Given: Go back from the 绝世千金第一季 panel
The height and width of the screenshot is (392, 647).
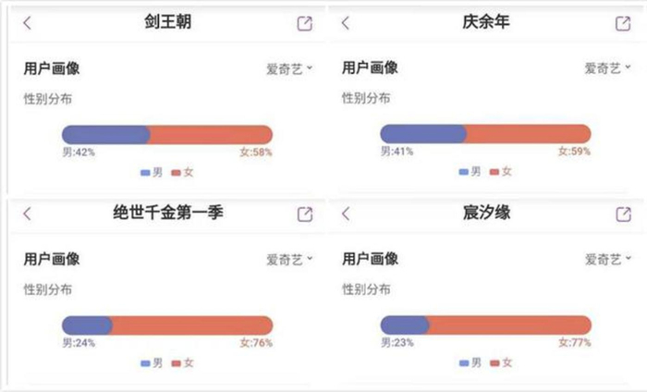Looking at the screenshot, I should (x=27, y=214).
